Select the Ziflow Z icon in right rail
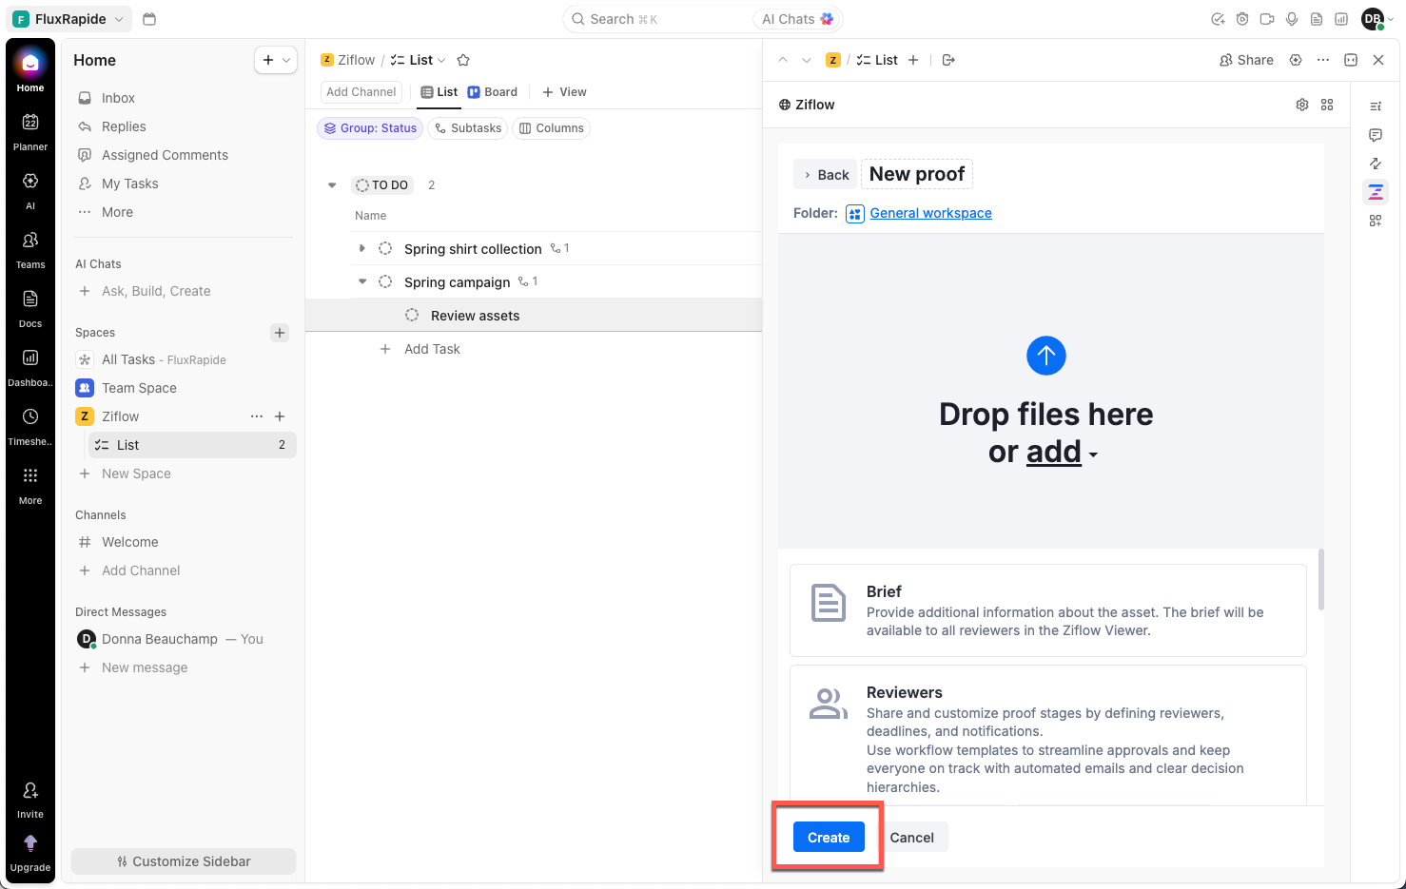The height and width of the screenshot is (889, 1406). pyautogui.click(x=1376, y=192)
